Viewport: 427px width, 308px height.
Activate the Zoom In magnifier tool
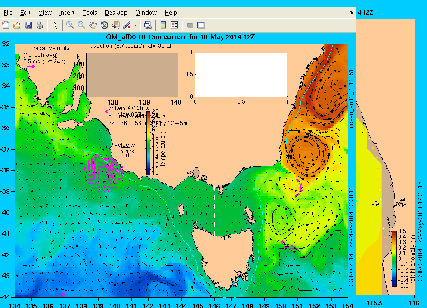(x=70, y=25)
